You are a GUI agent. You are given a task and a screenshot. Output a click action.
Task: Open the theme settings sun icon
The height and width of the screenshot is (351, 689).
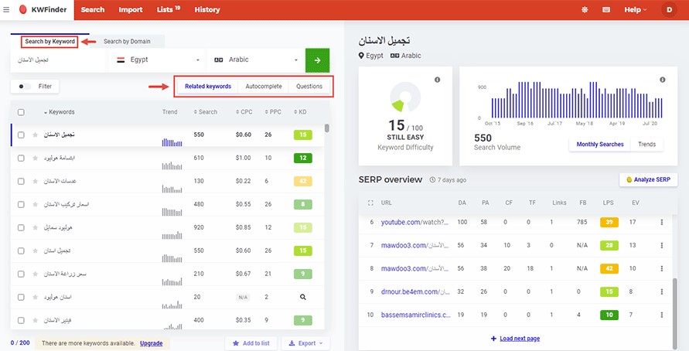tap(585, 10)
